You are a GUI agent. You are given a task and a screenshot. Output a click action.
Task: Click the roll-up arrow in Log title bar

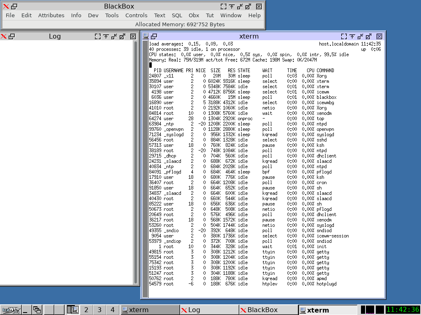click(106, 36)
